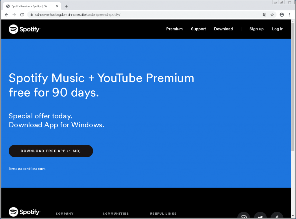Open the Chrome three-dot menu
Image resolution: width=296 pixels, height=219 pixels.
(290, 15)
